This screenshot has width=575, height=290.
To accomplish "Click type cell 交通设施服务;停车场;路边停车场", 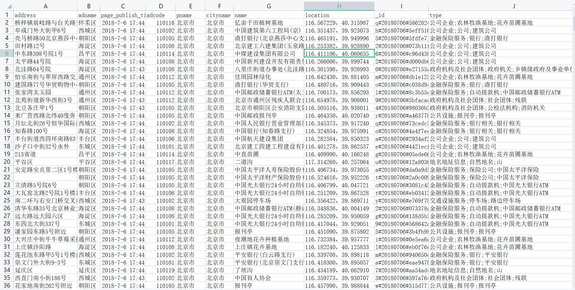I will click(500, 201).
